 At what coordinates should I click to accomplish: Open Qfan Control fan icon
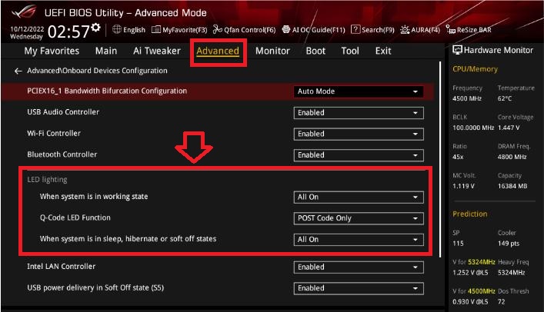click(x=218, y=29)
